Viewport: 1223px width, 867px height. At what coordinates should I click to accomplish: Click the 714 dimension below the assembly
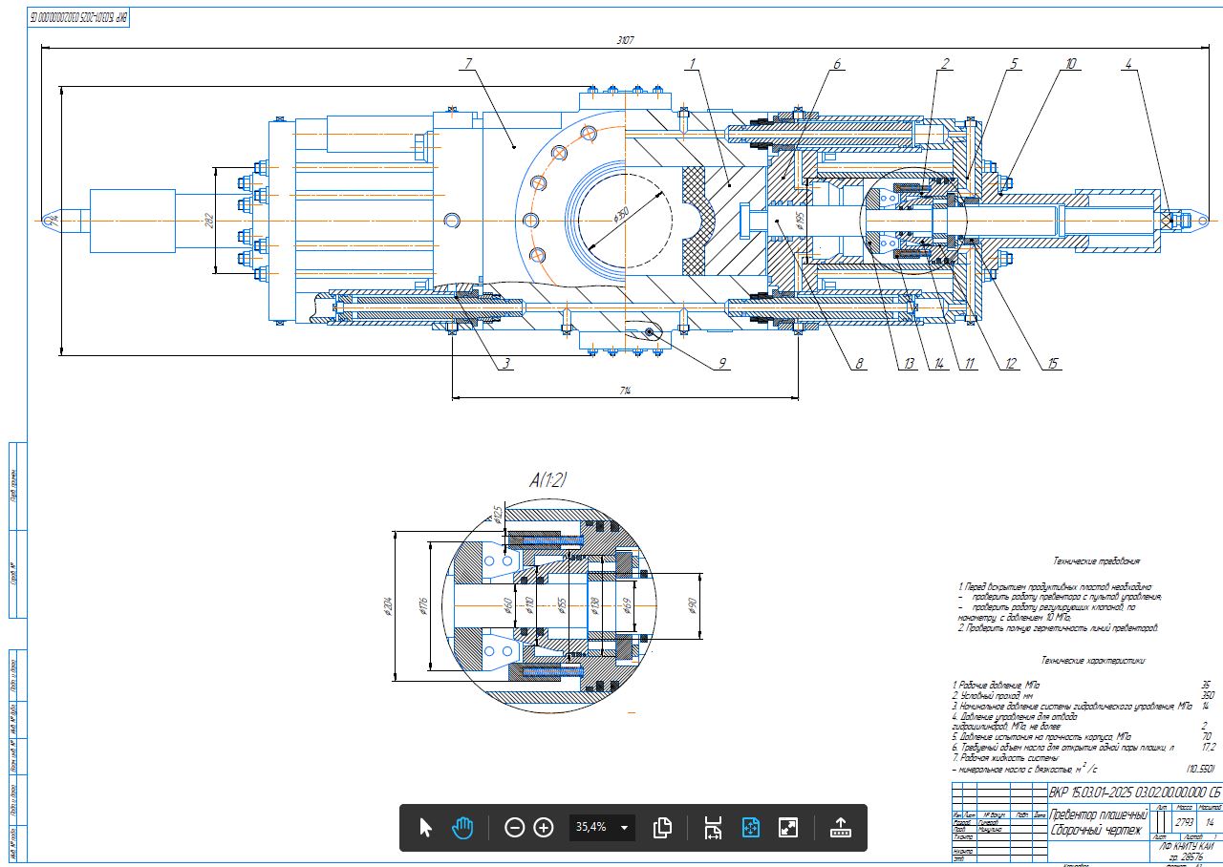click(x=625, y=391)
